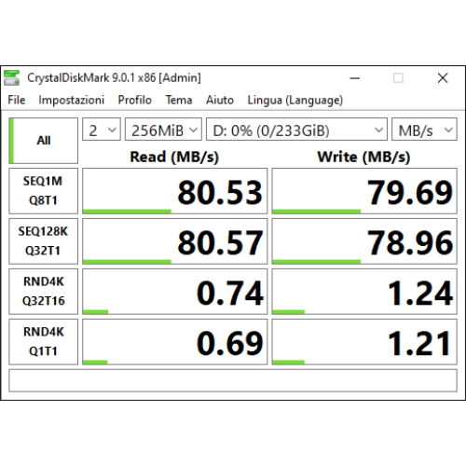Click the empty comment field at bottom
This screenshot has width=466, height=466.
(x=233, y=380)
